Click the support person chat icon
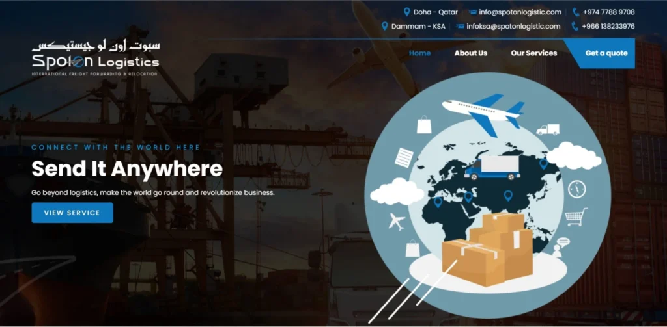 click(561, 247)
